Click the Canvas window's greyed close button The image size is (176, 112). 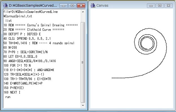(168, 6)
